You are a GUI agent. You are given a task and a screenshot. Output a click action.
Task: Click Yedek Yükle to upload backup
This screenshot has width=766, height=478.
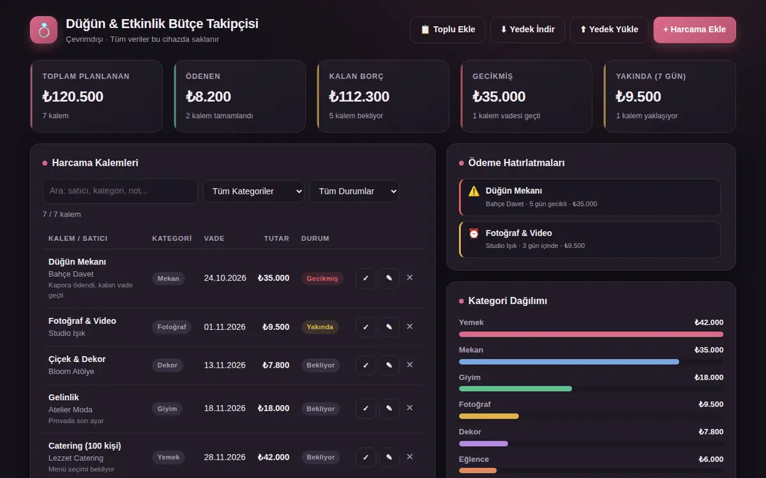[609, 30]
